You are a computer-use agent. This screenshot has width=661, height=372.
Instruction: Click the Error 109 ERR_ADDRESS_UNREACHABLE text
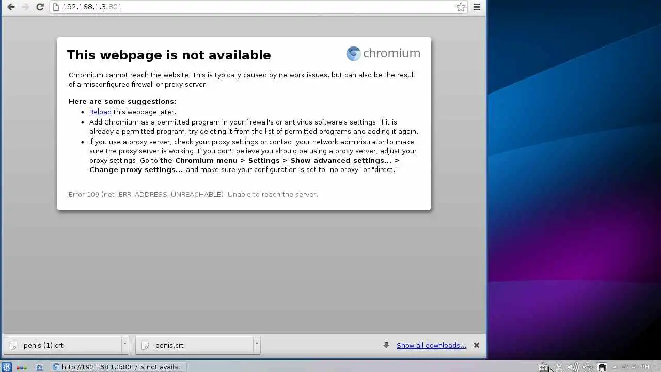coord(193,194)
